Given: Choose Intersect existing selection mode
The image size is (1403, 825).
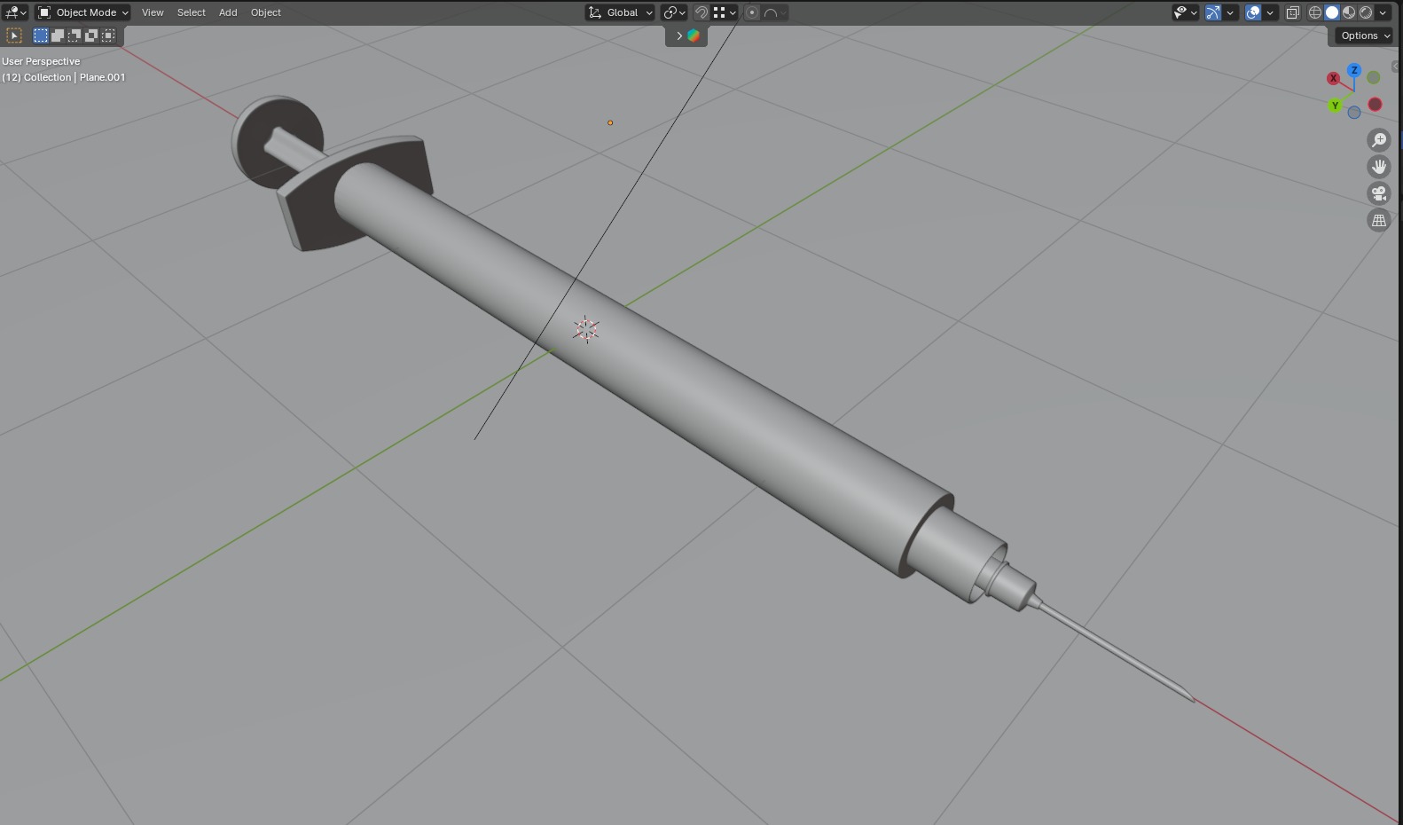Looking at the screenshot, I should (x=108, y=35).
